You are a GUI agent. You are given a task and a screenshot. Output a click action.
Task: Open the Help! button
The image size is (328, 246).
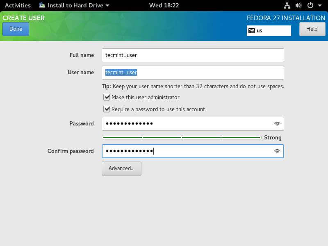[312, 29]
